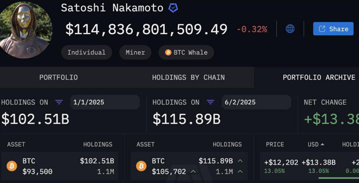This screenshot has height=183, width=359.
Task: Click the BTC coin icon in left table
Action: pyautogui.click(x=12, y=166)
